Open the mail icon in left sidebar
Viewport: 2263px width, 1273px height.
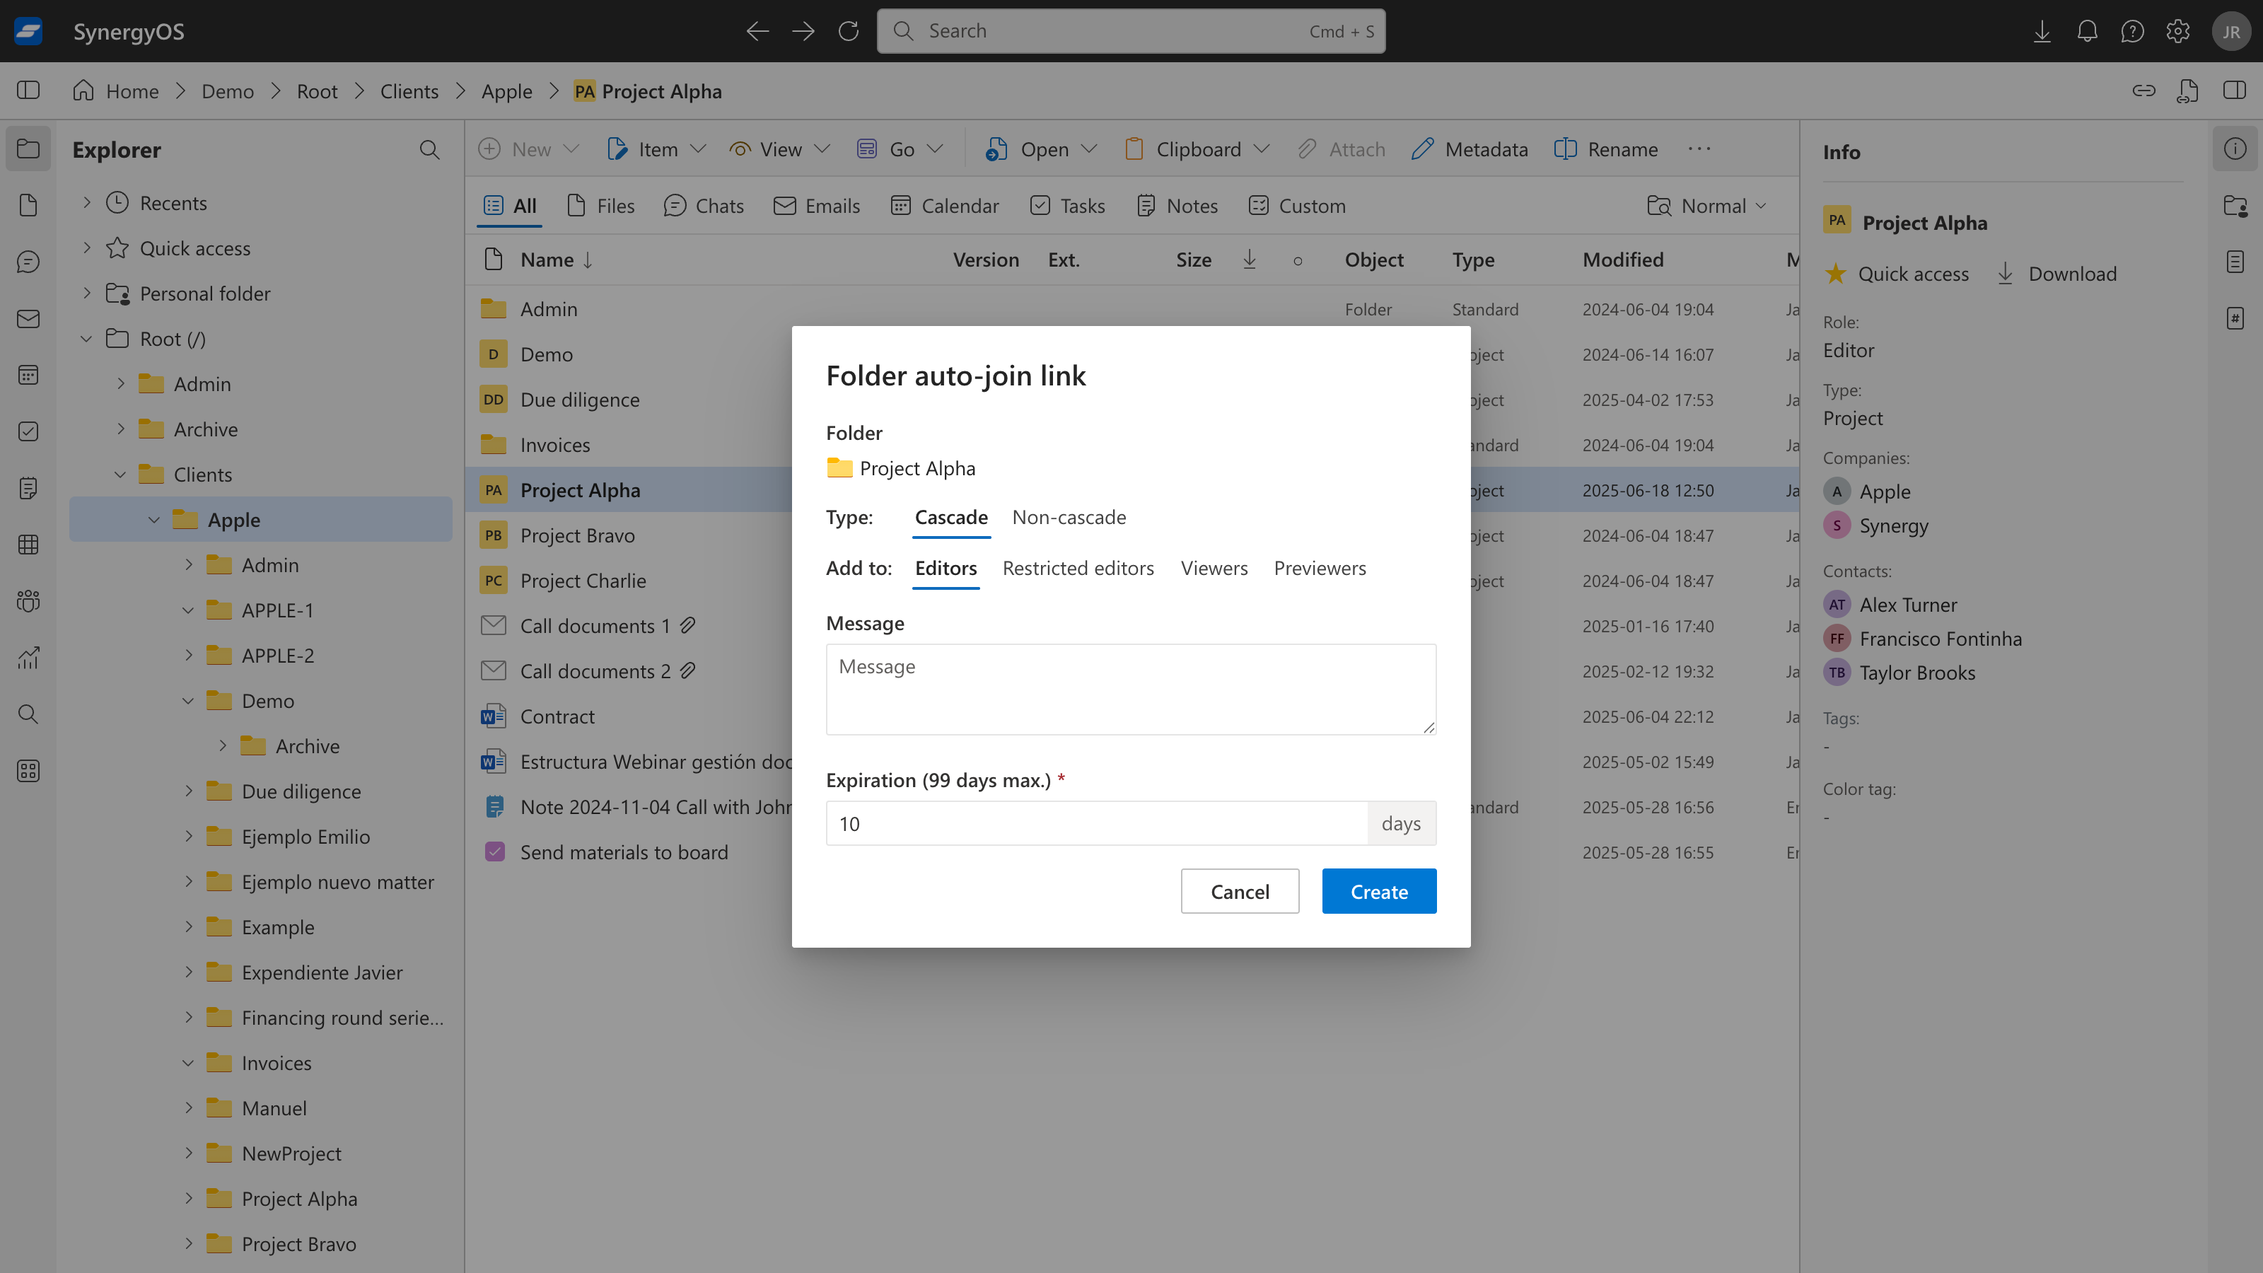(x=28, y=319)
